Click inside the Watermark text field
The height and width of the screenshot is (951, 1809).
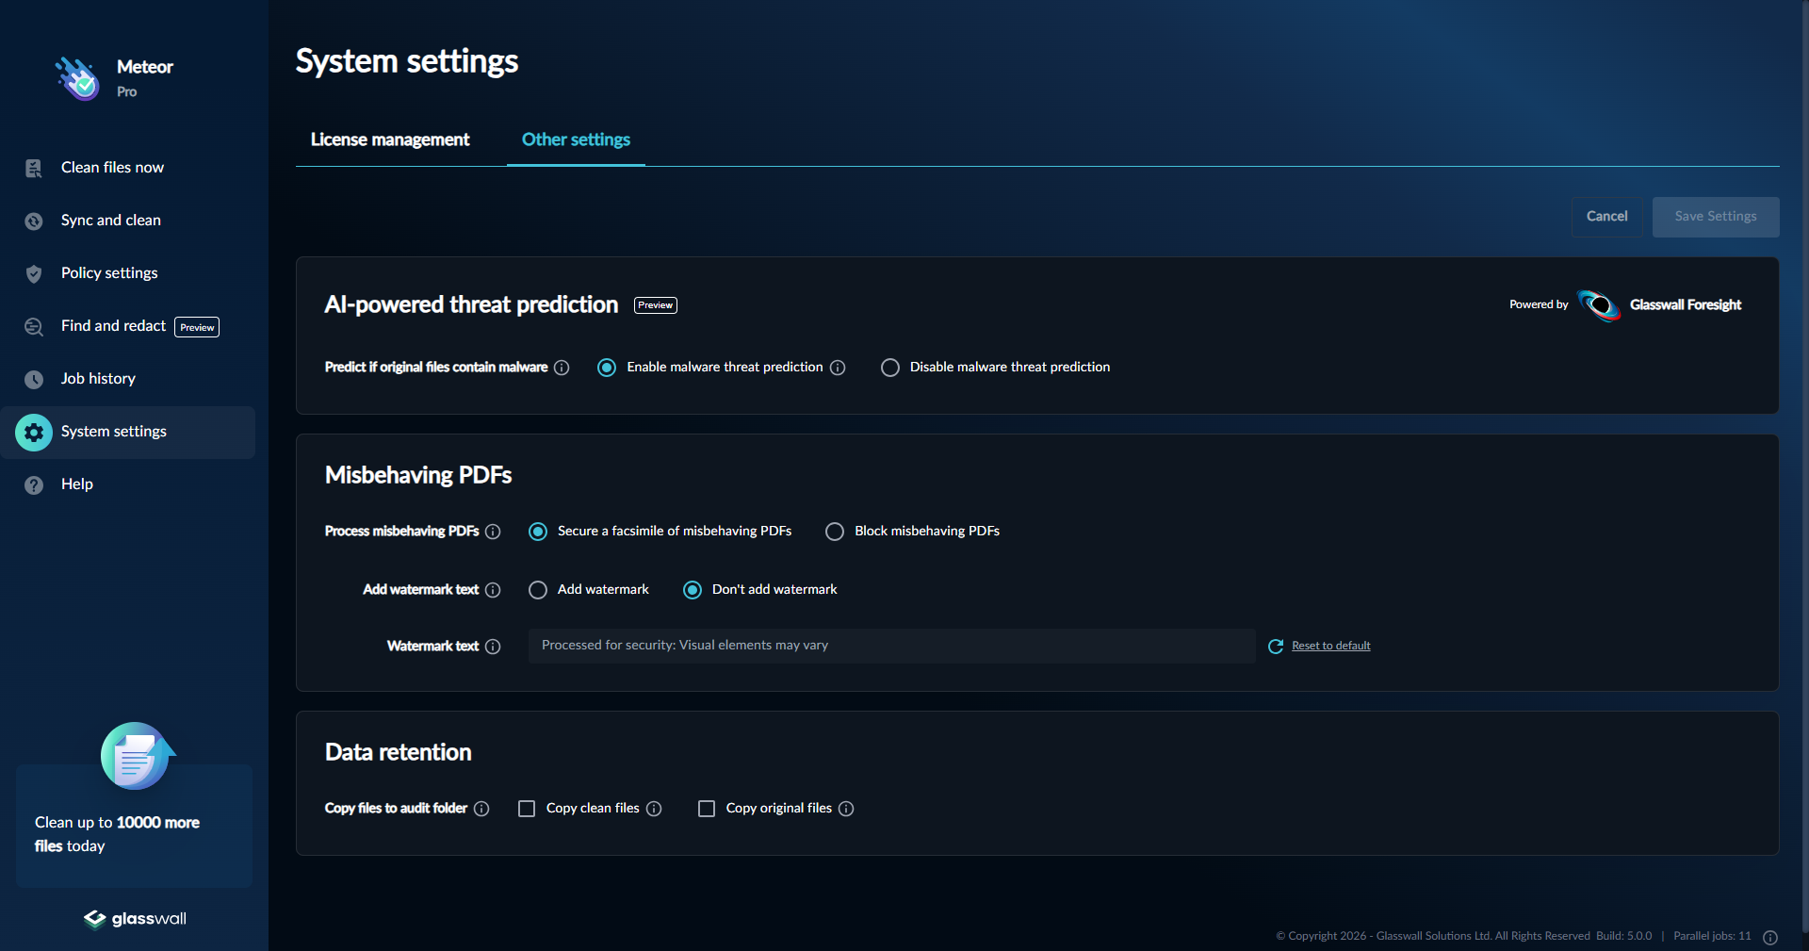point(890,646)
